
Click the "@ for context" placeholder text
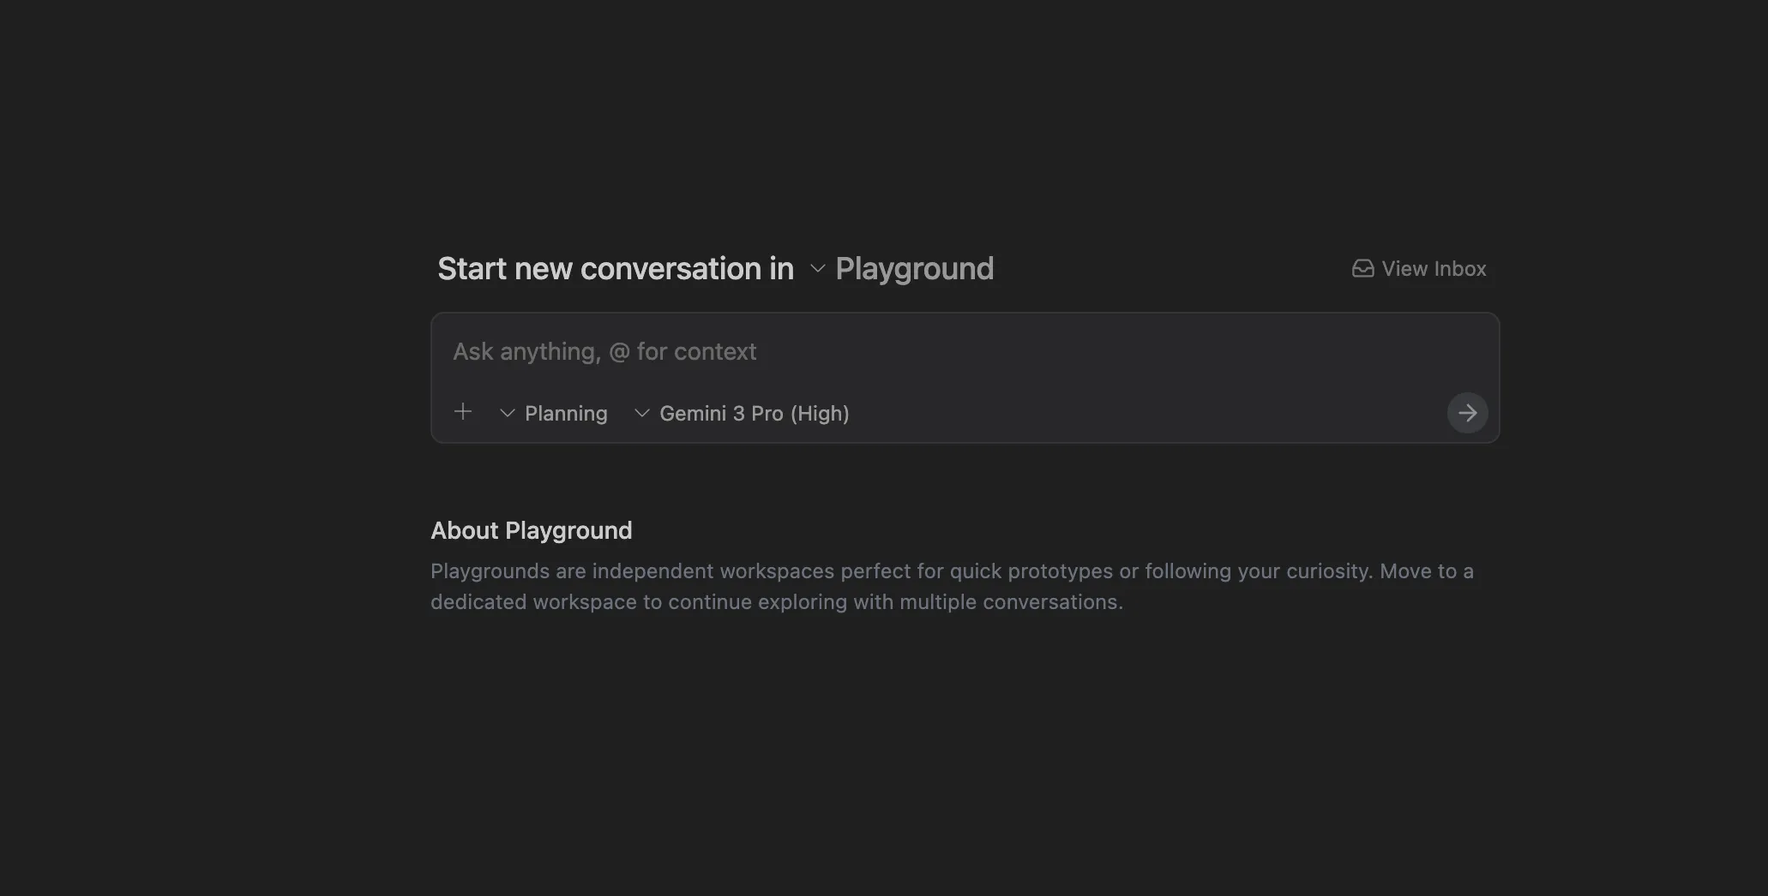click(x=683, y=352)
